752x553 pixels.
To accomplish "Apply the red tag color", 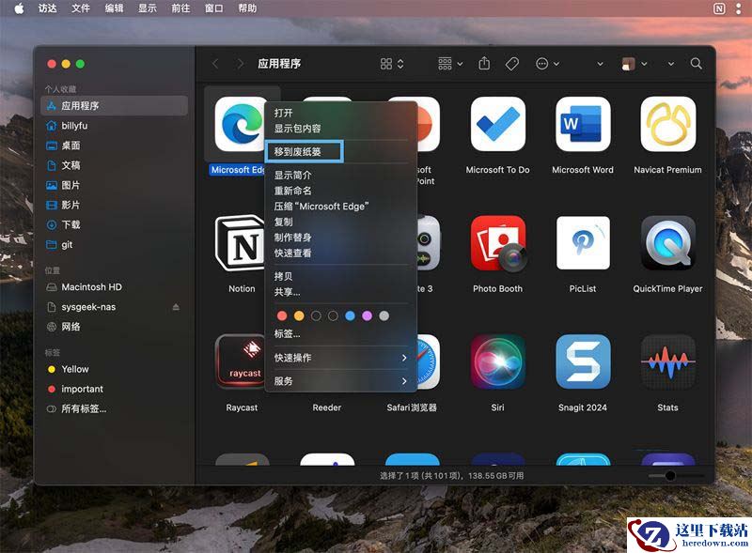I will pos(282,315).
